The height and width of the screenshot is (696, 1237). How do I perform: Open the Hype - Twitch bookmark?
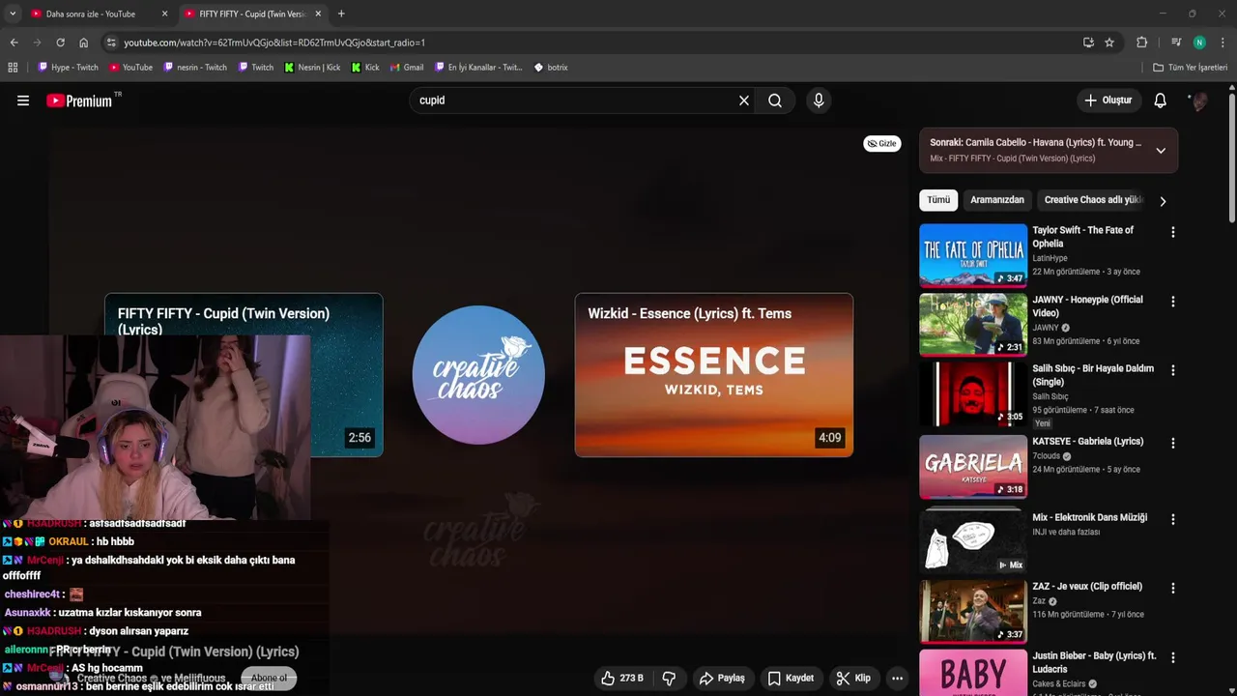click(x=68, y=68)
